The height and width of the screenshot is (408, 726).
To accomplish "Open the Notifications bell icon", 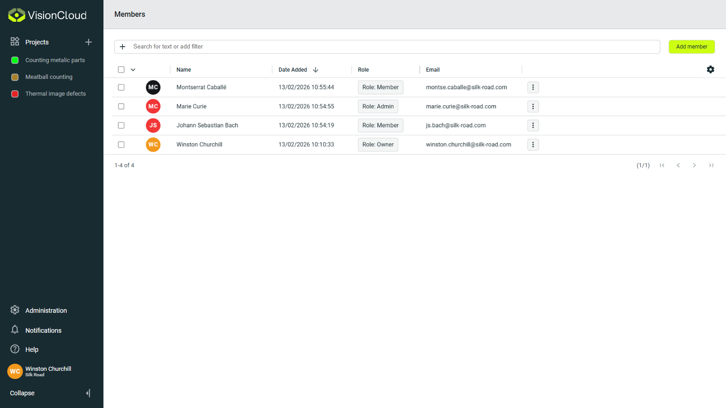I will tap(15, 330).
